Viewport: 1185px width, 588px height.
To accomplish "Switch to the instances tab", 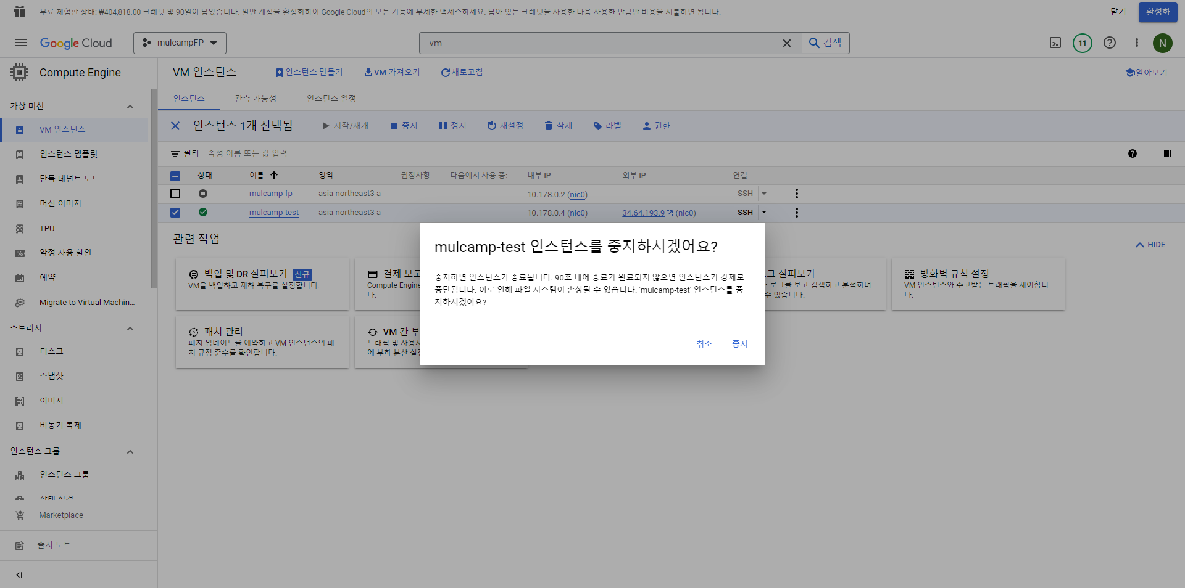I will (x=189, y=99).
